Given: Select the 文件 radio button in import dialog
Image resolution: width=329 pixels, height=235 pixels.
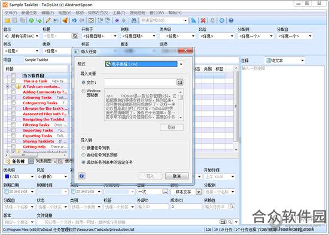Looking at the screenshot, I should point(83,82).
